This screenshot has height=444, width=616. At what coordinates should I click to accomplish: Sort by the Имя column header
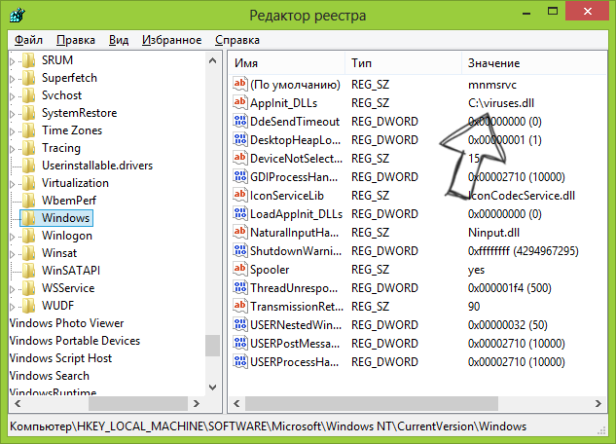coord(286,63)
